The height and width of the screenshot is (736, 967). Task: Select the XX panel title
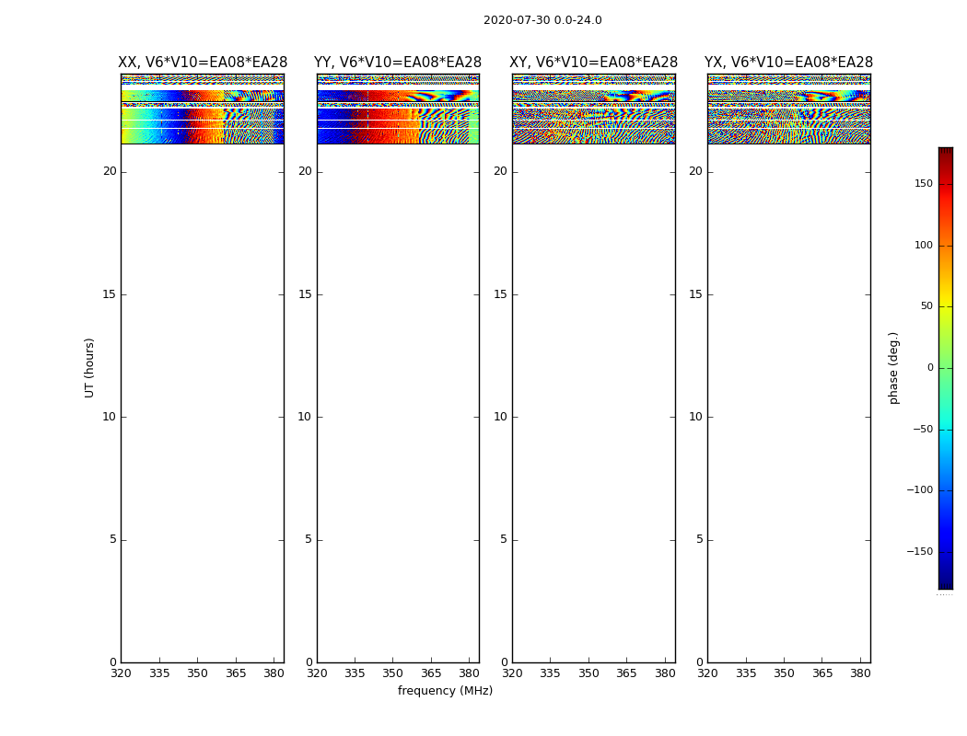click(x=203, y=63)
